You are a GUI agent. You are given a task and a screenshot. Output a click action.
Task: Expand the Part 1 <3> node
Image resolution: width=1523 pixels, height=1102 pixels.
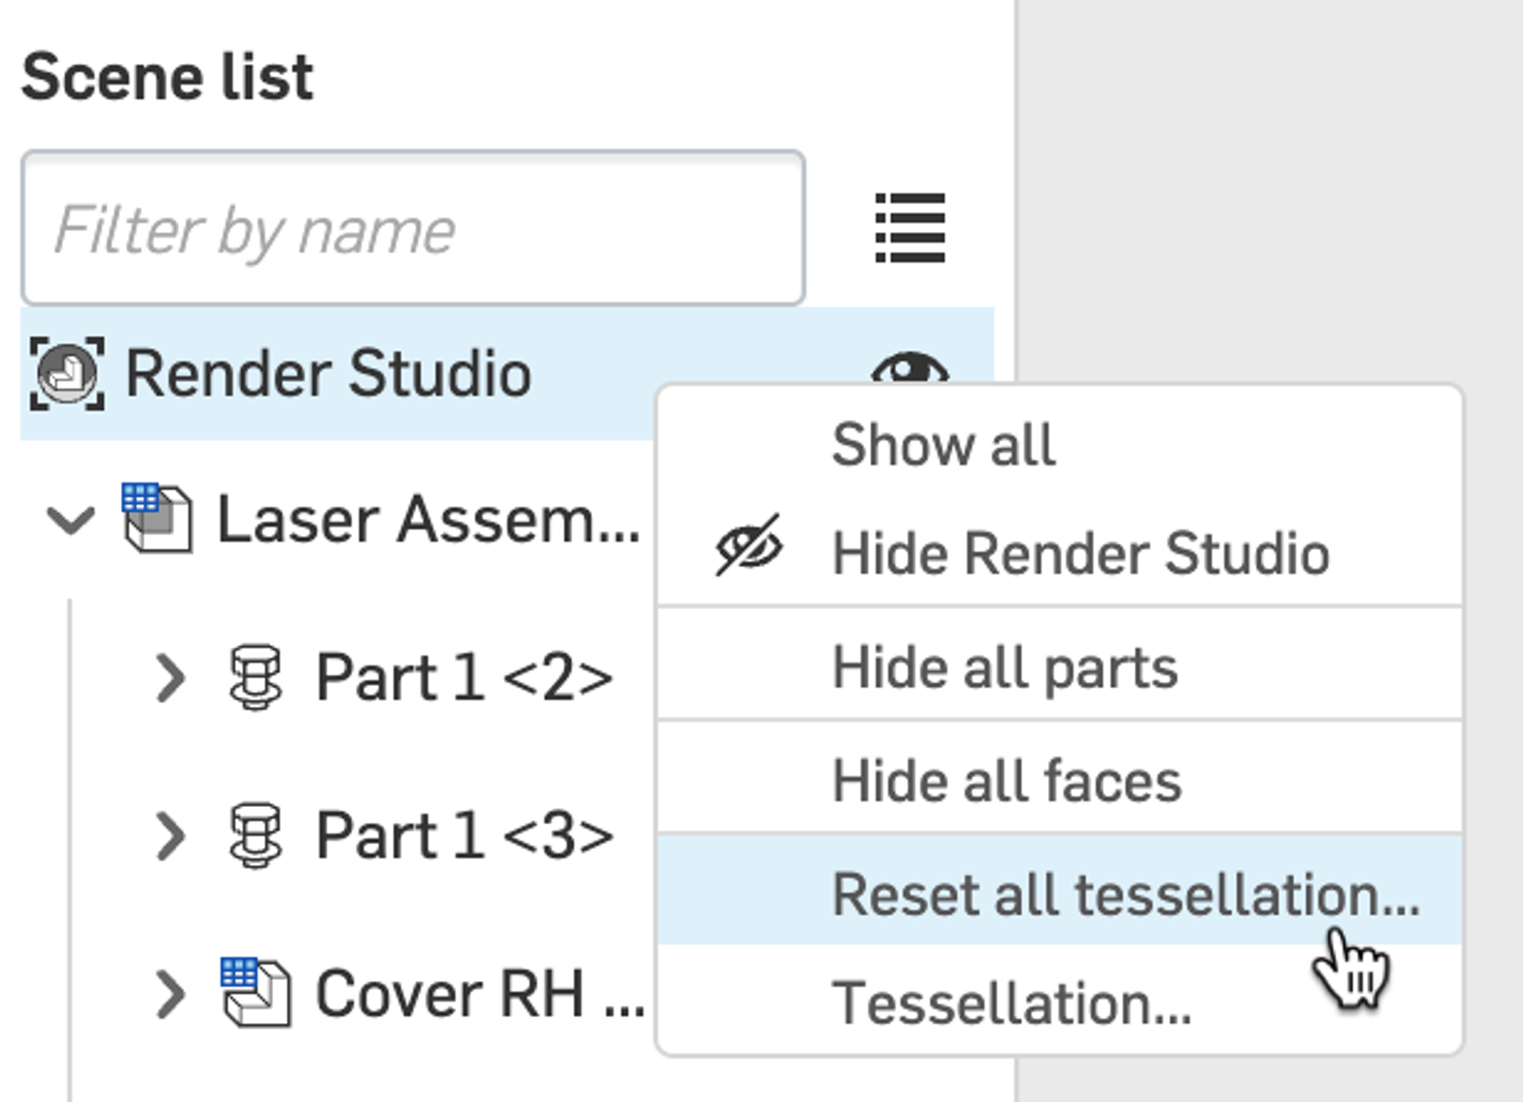pos(170,836)
